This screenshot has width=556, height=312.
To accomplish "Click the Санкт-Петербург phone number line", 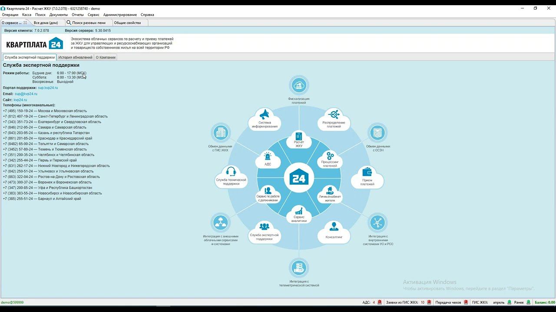I will pyautogui.click(x=55, y=117).
